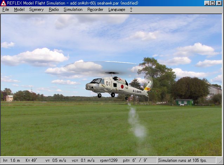Open the Language menu
The image size is (224, 165).
coord(117,9)
